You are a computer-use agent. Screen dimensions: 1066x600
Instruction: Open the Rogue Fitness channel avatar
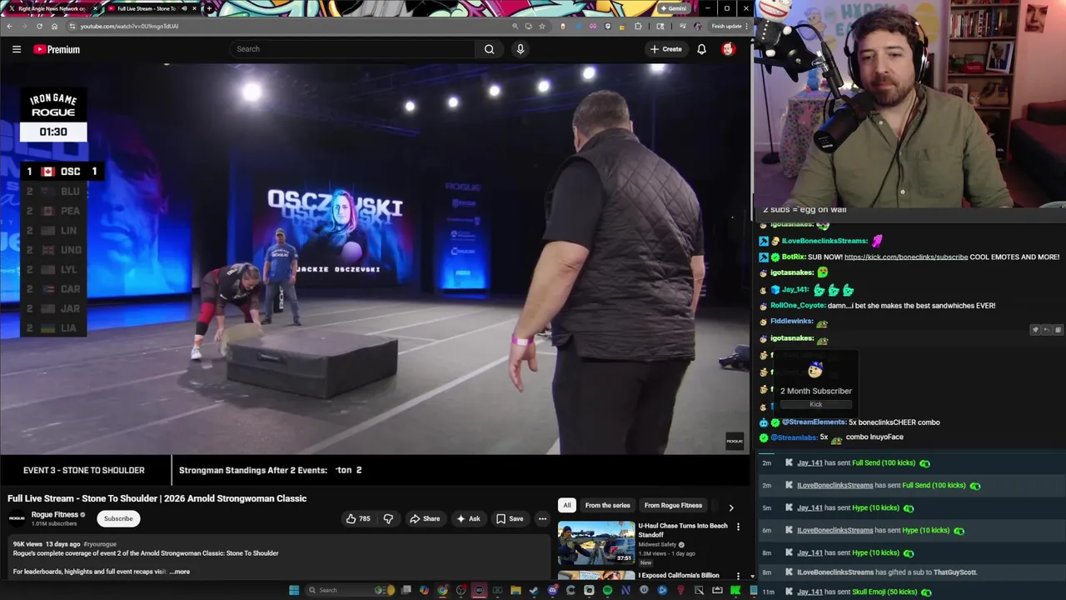[17, 518]
